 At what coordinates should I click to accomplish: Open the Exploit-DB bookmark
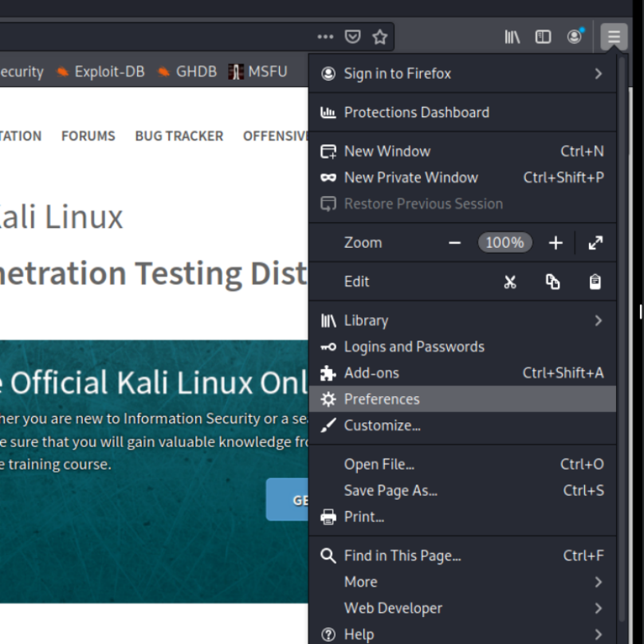[x=100, y=72]
